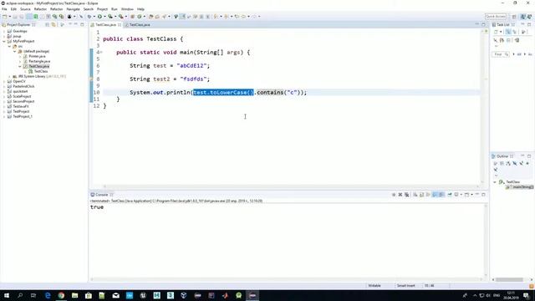The height and width of the screenshot is (301, 535).
Task: Open Quick Access search field
Action: tap(496, 17)
